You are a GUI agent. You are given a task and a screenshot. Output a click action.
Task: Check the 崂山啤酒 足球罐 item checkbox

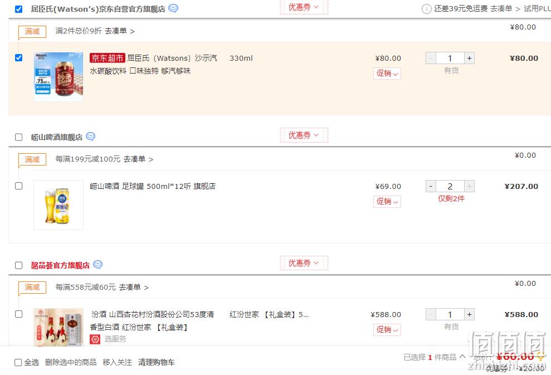point(19,186)
